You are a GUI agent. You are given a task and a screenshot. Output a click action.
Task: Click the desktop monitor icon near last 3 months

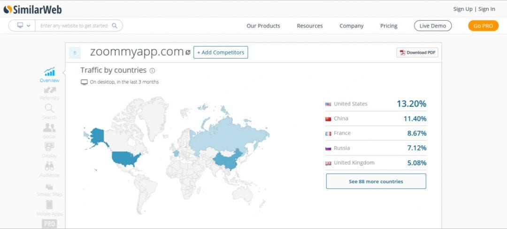[84, 82]
